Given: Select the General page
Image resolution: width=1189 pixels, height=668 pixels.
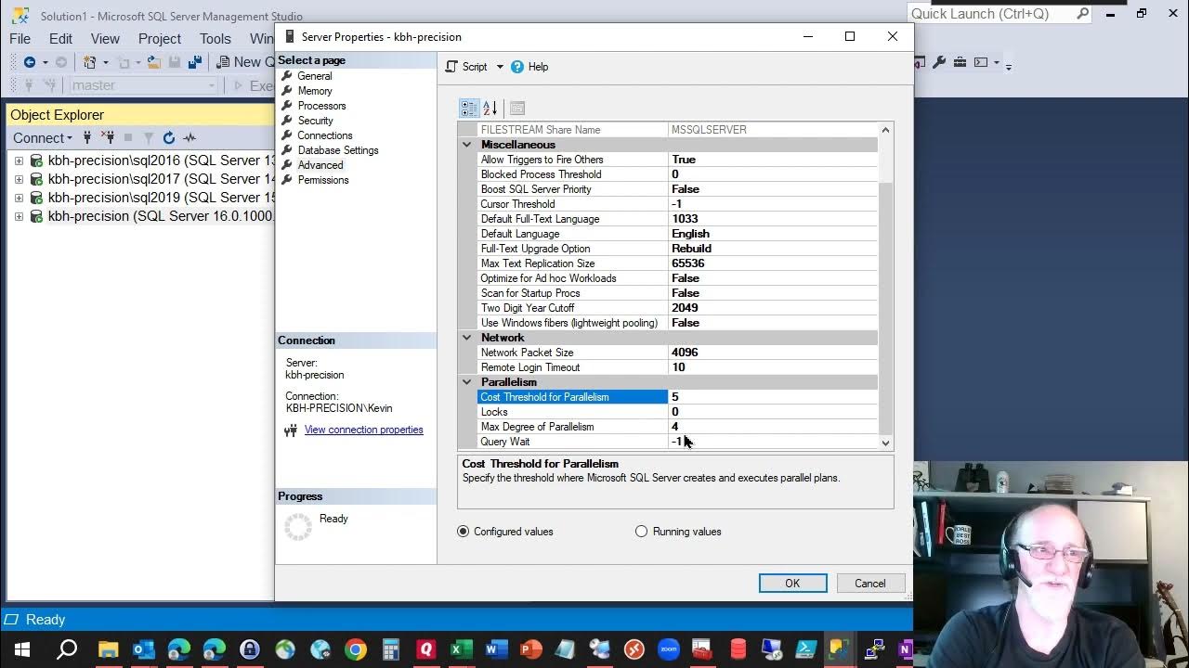Looking at the screenshot, I should click(x=314, y=76).
